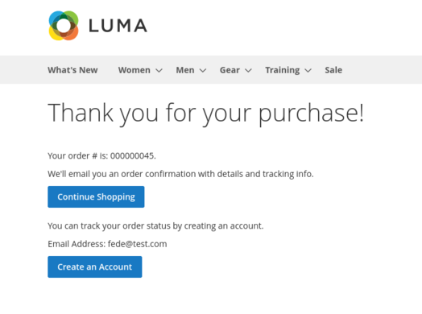This screenshot has width=422, height=314.
Task: Open the Training category
Action: [x=283, y=70]
